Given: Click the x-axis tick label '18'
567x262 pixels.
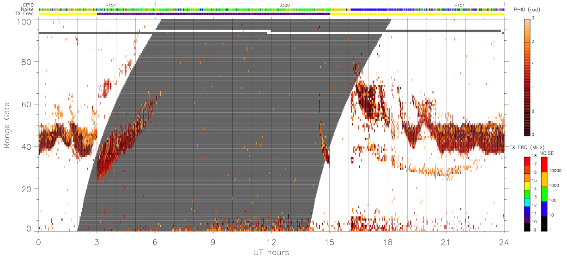Looking at the screenshot, I should (x=387, y=242).
